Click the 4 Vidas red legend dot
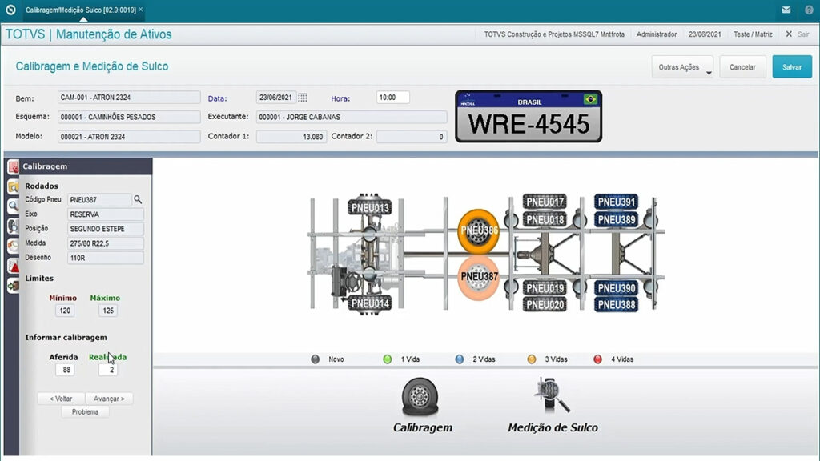This screenshot has height=461, width=820. [x=597, y=359]
